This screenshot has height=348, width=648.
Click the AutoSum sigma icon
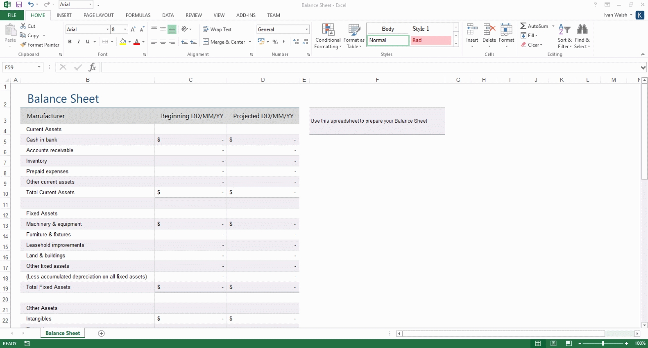coord(523,26)
